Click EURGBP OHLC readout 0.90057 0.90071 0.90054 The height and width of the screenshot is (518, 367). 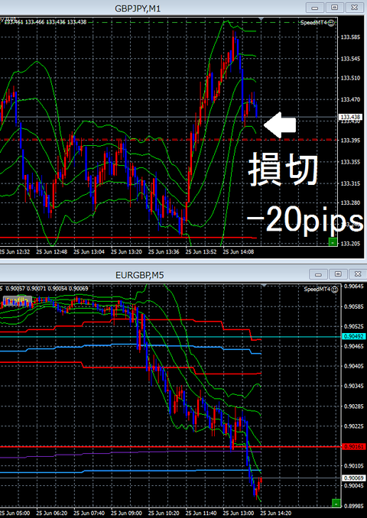(37, 288)
